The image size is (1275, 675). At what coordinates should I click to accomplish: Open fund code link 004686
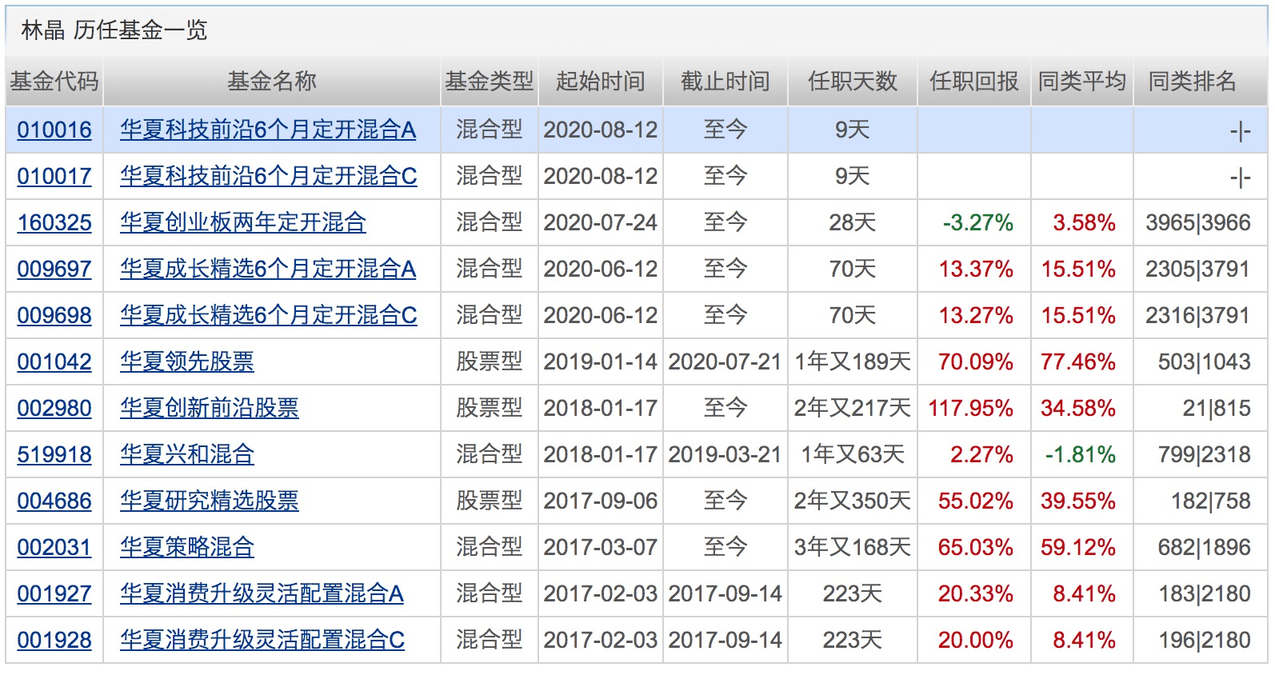pyautogui.click(x=54, y=501)
